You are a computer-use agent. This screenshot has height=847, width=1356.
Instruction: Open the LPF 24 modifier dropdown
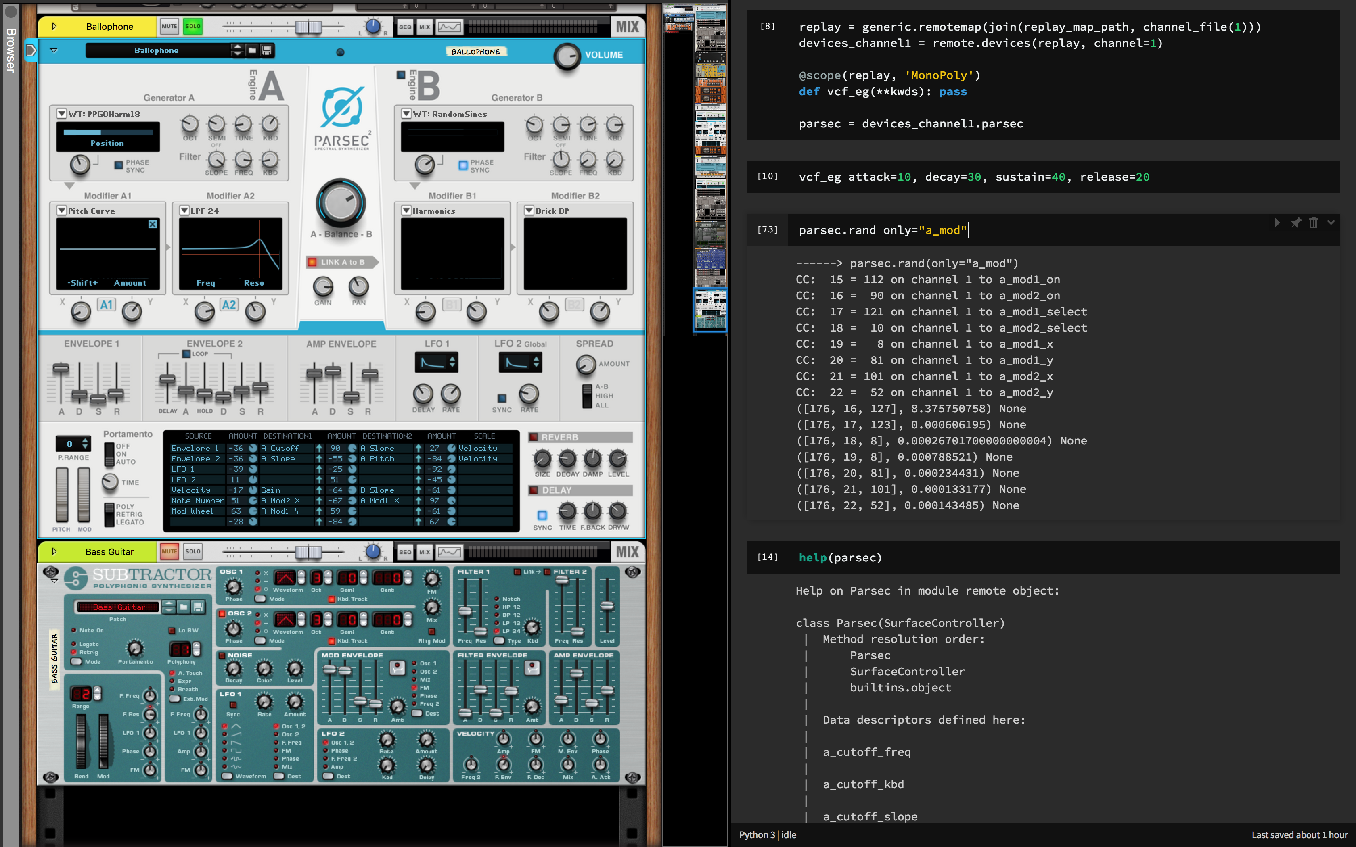click(x=184, y=211)
